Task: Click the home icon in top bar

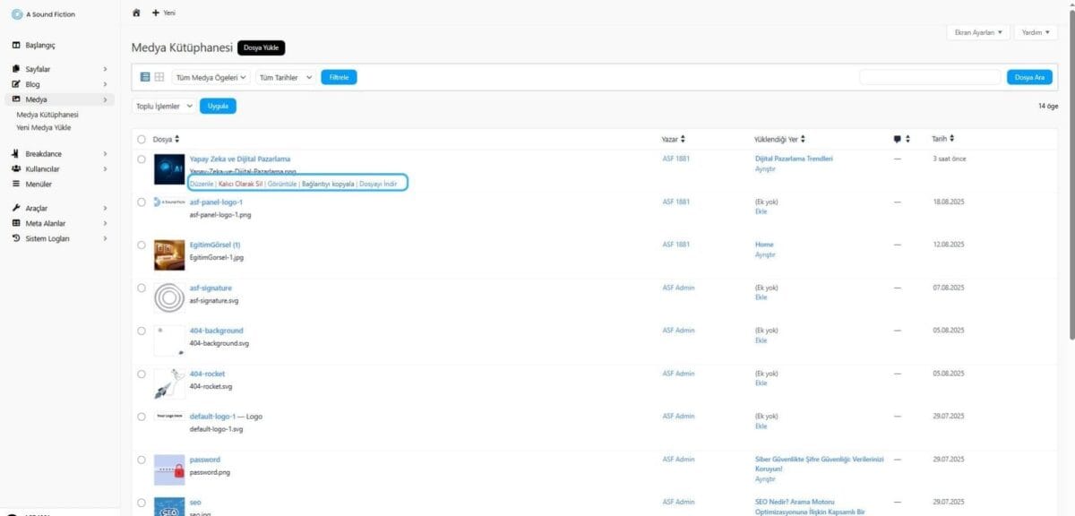Action: point(136,13)
